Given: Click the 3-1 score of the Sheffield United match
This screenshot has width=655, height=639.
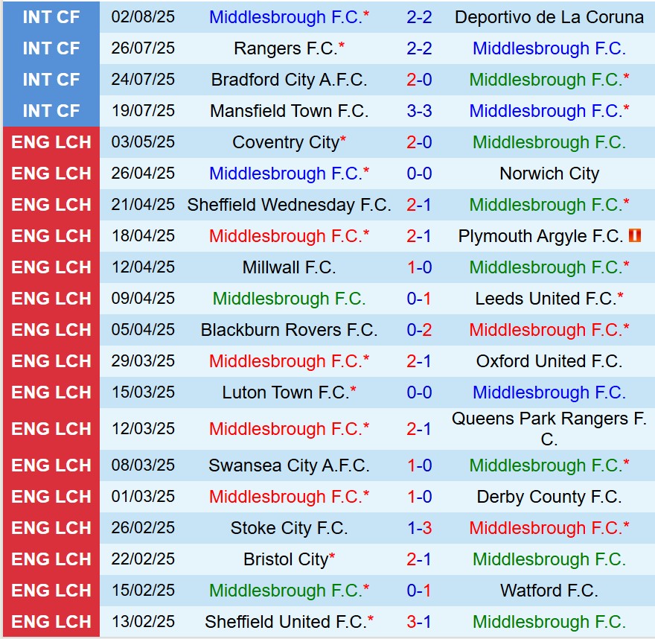Looking at the screenshot, I should [x=419, y=622].
